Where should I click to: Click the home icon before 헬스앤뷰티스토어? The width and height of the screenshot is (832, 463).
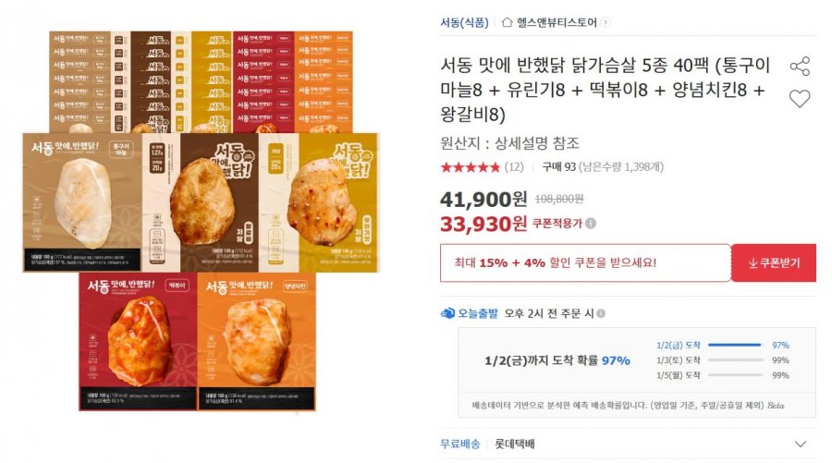click(x=507, y=22)
